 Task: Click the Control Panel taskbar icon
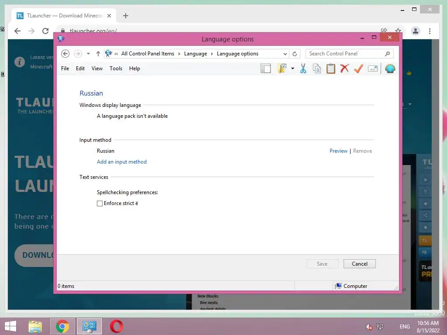pyautogui.click(x=89, y=326)
